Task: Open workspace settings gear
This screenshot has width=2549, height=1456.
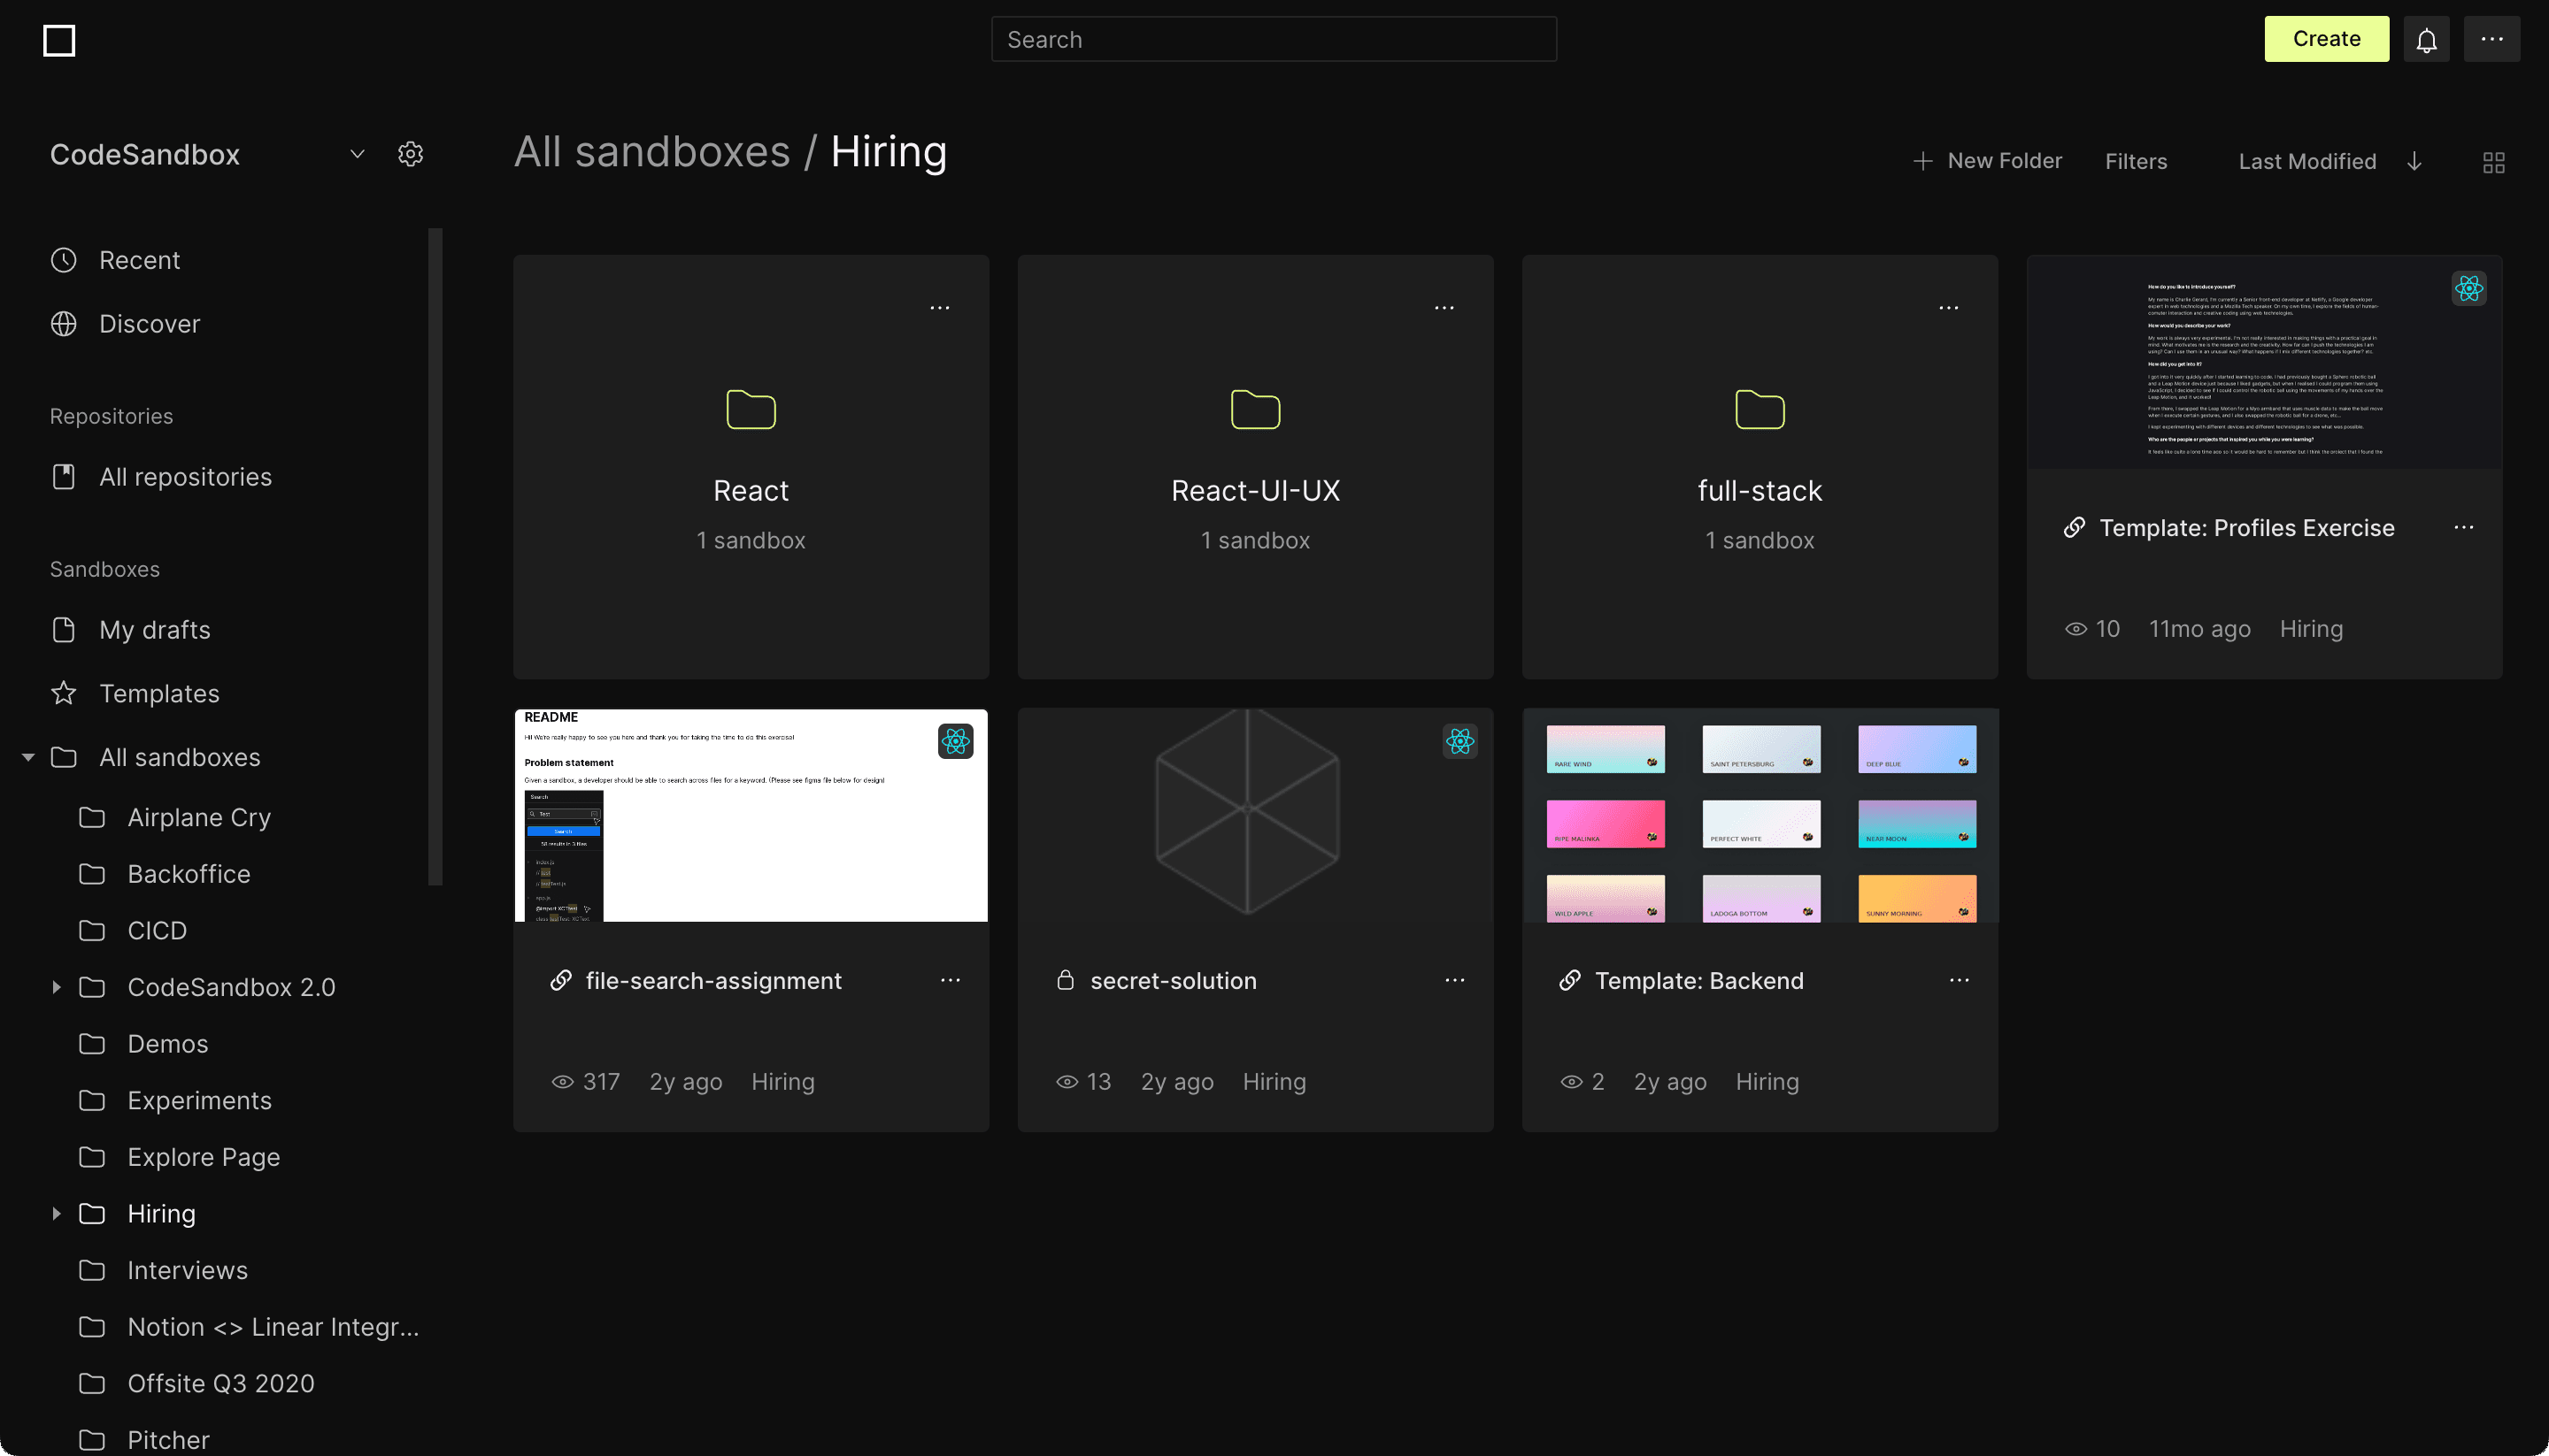Action: pyautogui.click(x=410, y=154)
